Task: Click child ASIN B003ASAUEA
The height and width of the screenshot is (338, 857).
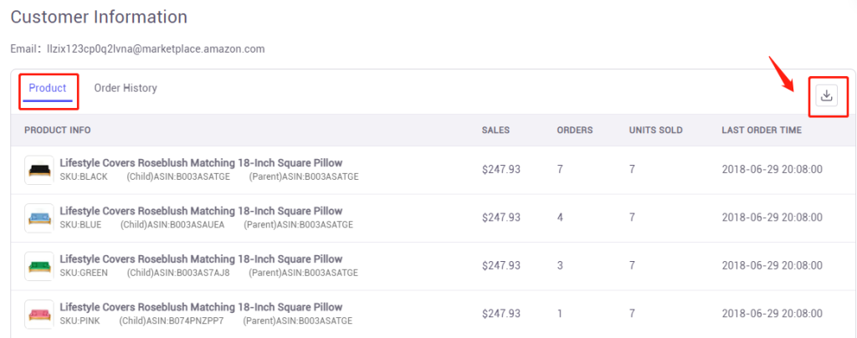Action: click(x=172, y=225)
